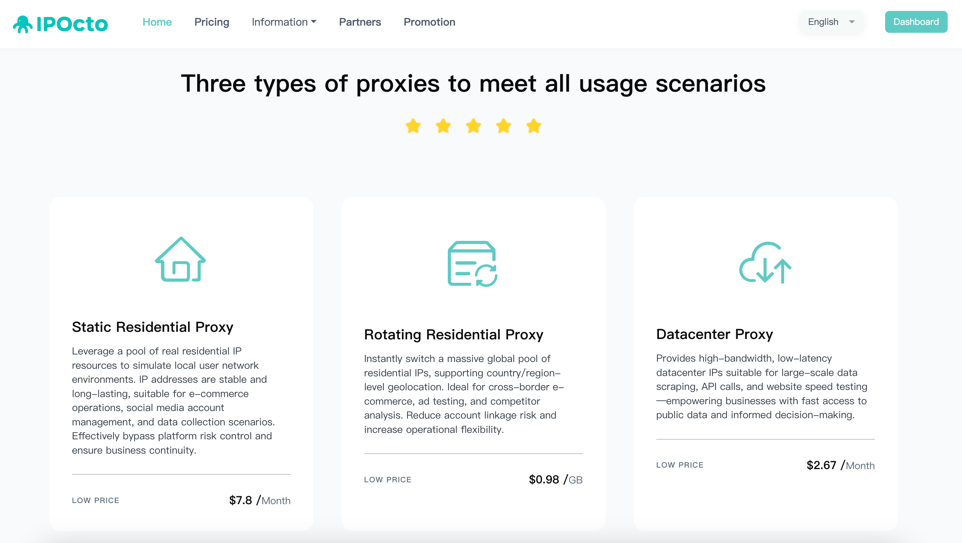Click the language selector dropdown arrow
This screenshot has height=543, width=962.
(x=852, y=22)
